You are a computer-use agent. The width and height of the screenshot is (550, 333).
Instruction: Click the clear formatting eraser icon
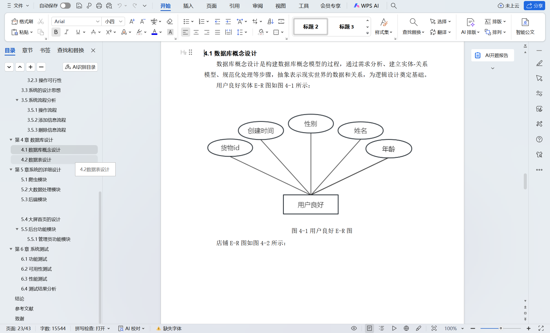click(170, 21)
